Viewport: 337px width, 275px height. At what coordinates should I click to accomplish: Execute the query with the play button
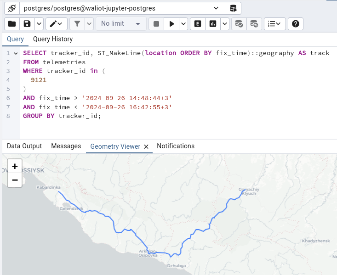(x=172, y=24)
